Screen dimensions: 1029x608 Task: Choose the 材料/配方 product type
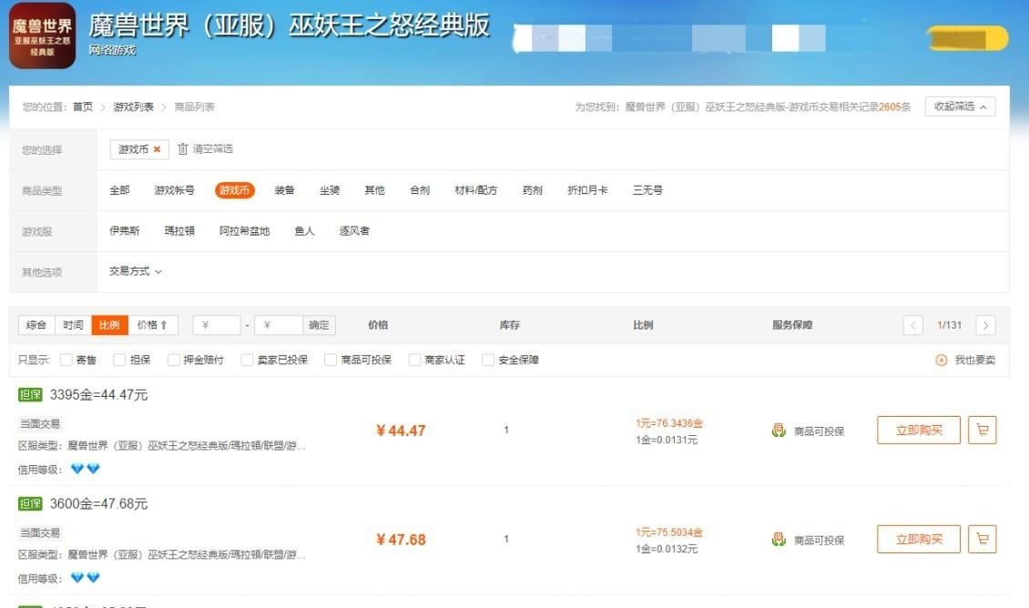pyautogui.click(x=475, y=190)
